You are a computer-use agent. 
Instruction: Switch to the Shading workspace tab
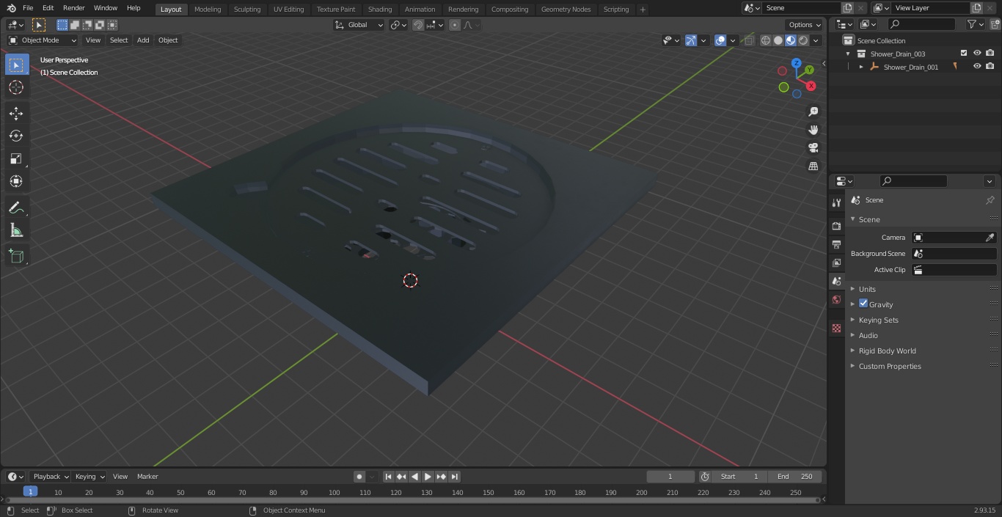click(380, 10)
